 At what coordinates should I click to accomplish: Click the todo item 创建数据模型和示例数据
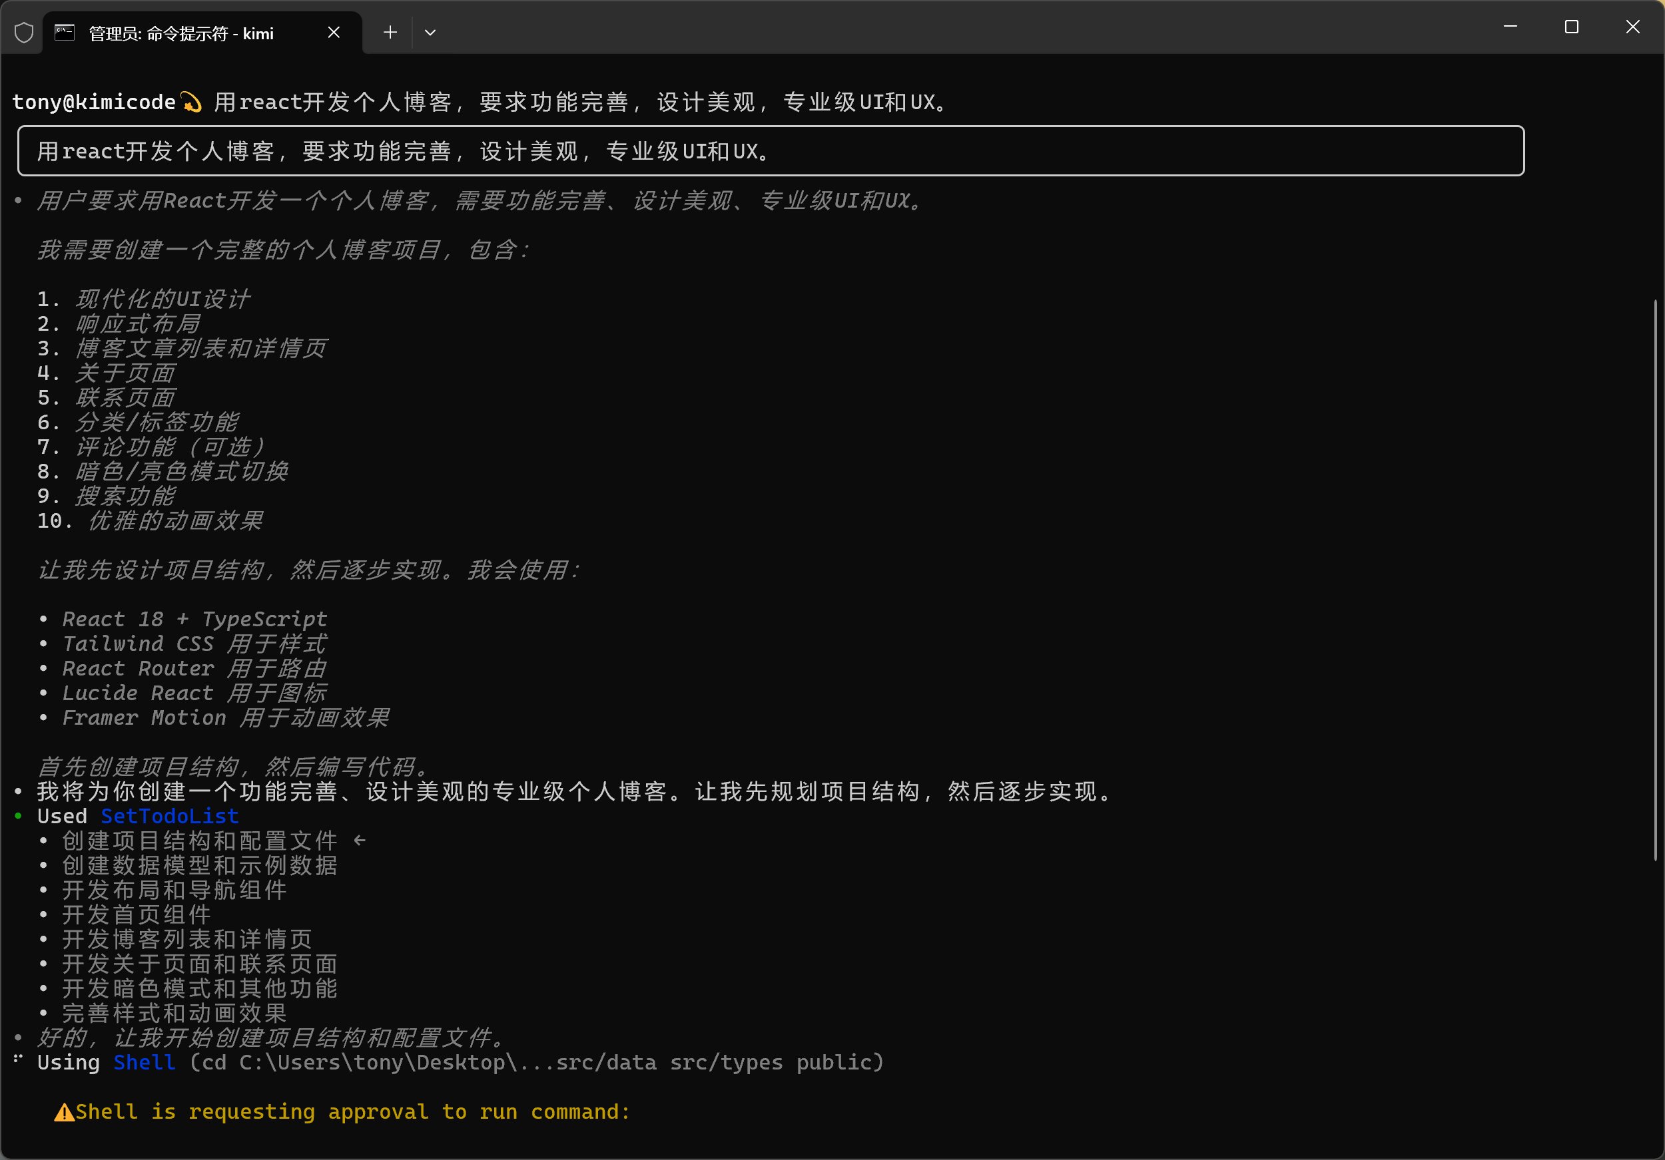199,865
